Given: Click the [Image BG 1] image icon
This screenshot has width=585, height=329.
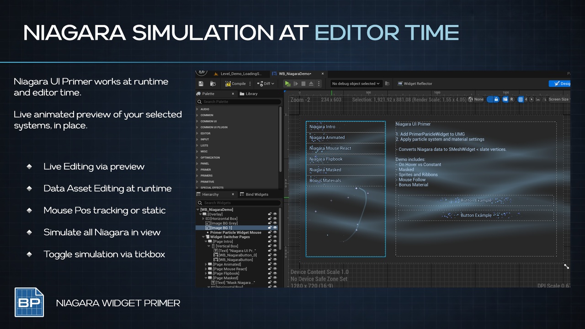Looking at the screenshot, I should (x=207, y=228).
